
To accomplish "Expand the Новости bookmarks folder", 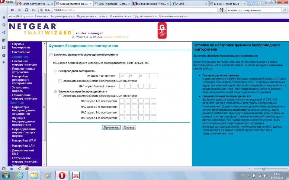I will click(x=42, y=16).
